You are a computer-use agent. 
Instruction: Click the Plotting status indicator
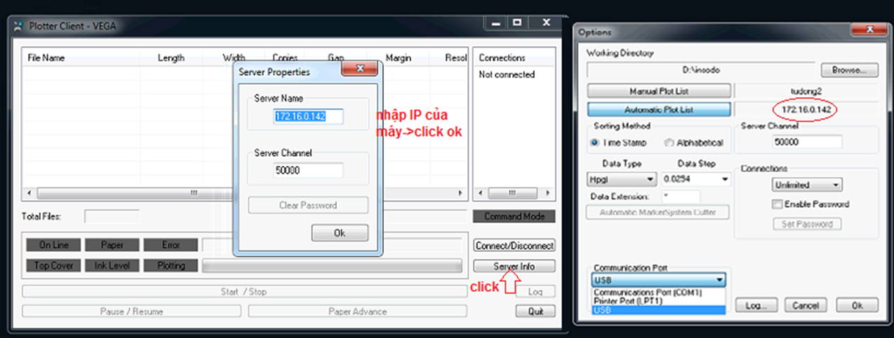click(x=171, y=266)
